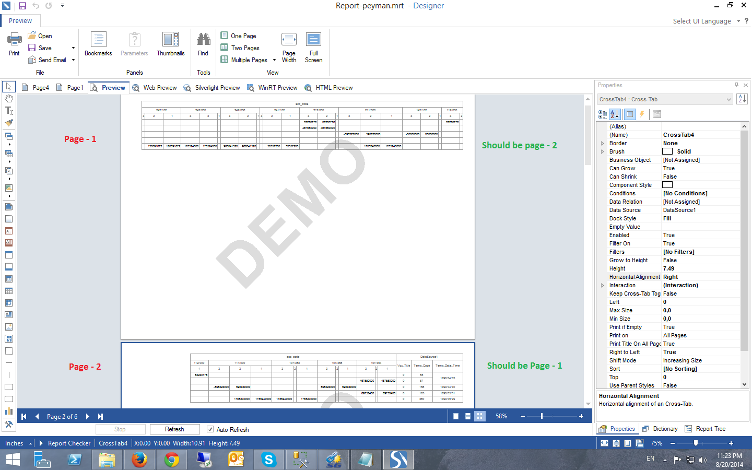Click the Brush Solid color swatch
The width and height of the screenshot is (752, 470).
pyautogui.click(x=667, y=151)
